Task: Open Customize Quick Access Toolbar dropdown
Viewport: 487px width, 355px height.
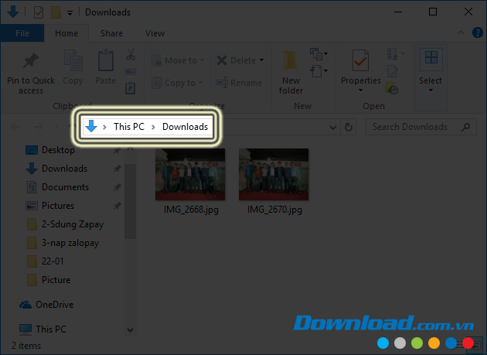Action: pos(70,12)
